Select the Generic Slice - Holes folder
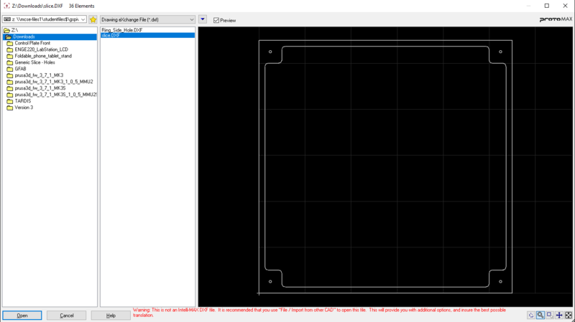The image size is (575, 322). click(x=34, y=62)
